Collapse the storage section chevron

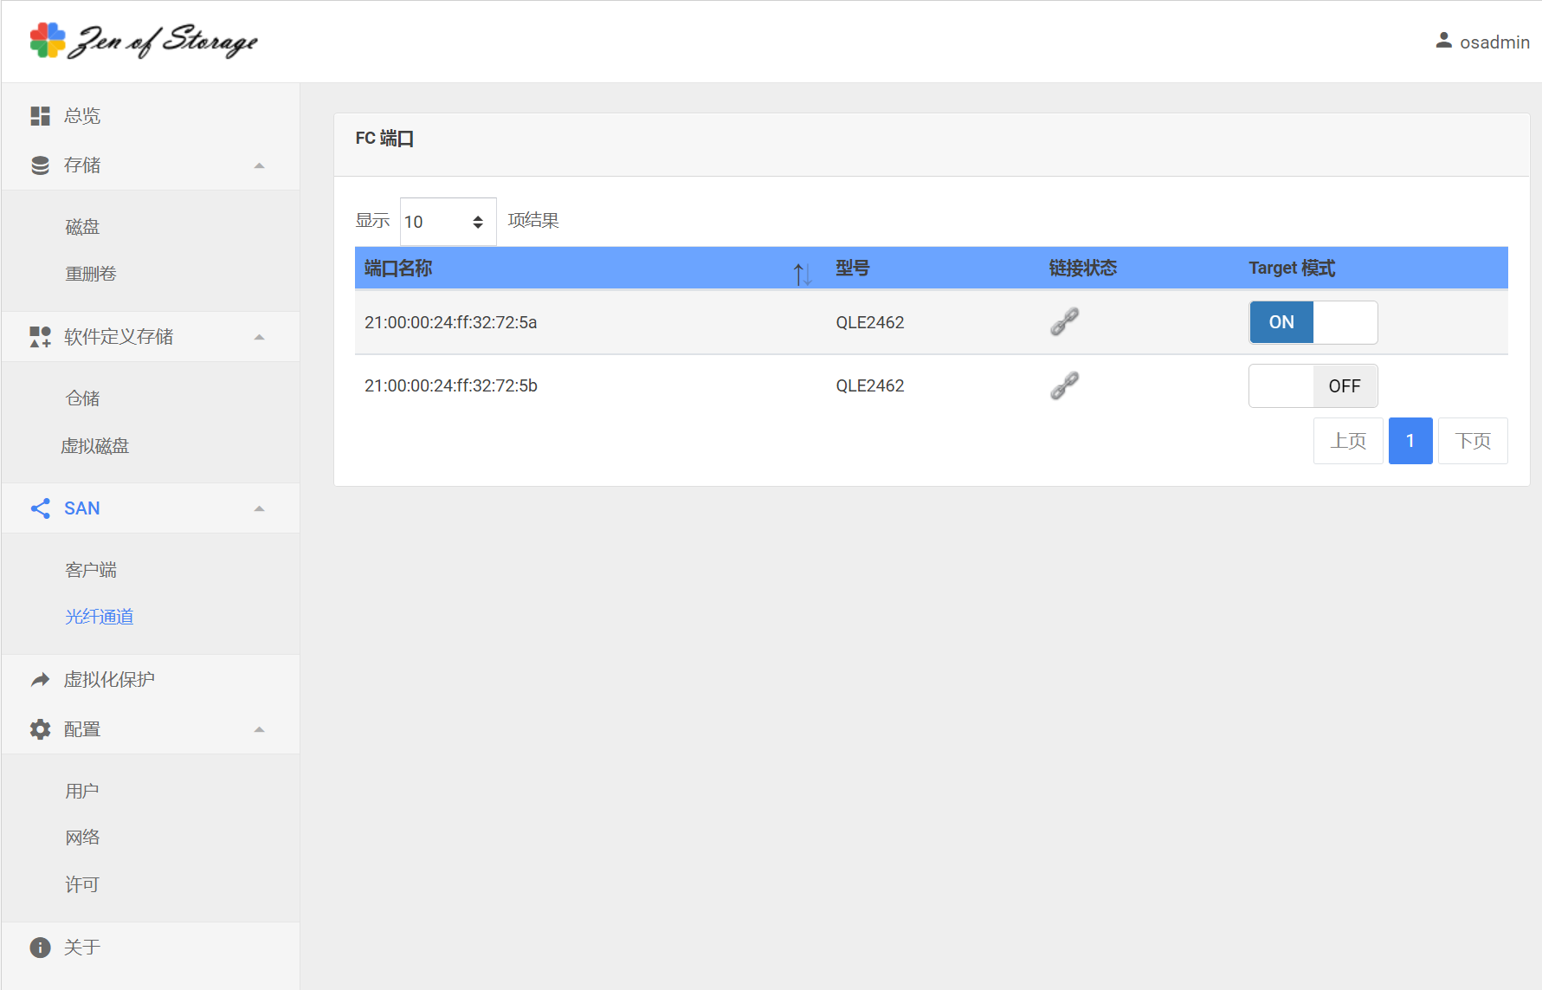pos(259,165)
